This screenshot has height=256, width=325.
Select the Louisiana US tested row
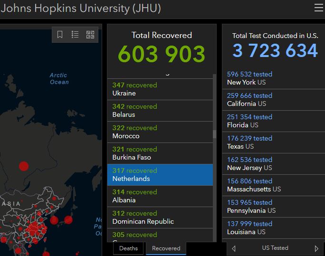274,228
